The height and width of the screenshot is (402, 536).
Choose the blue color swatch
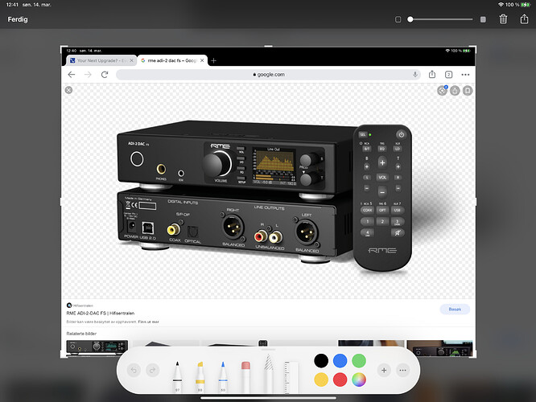coord(340,361)
